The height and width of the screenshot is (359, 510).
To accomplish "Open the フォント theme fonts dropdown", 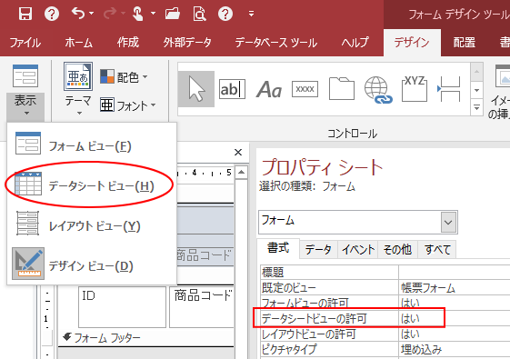I will (128, 105).
